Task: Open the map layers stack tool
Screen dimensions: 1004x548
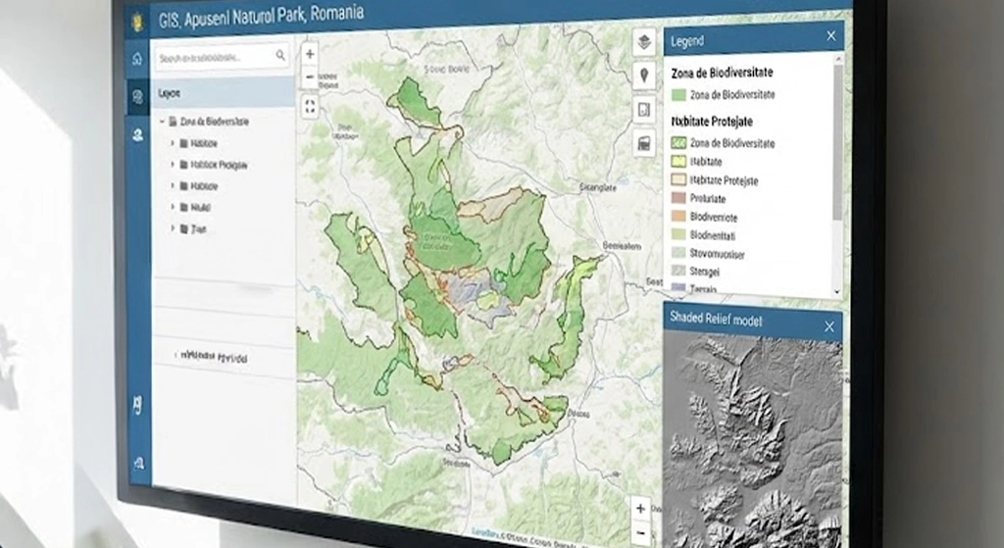Action: 644,42
